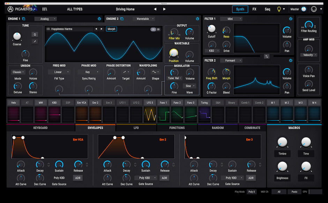Open the LFO tab in modulation section
Viewport: 328px width, 203px height.
pos(136,128)
